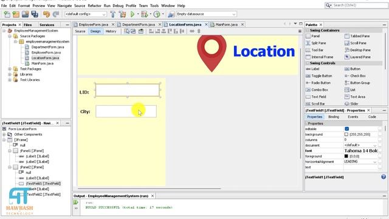The image size is (389, 219).
Task: Click the New File toolbar icon
Action: pos(7,14)
